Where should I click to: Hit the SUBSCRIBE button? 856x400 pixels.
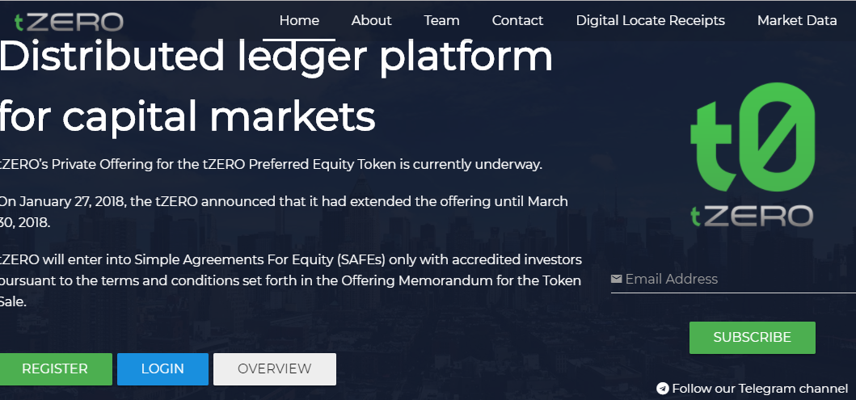(752, 337)
